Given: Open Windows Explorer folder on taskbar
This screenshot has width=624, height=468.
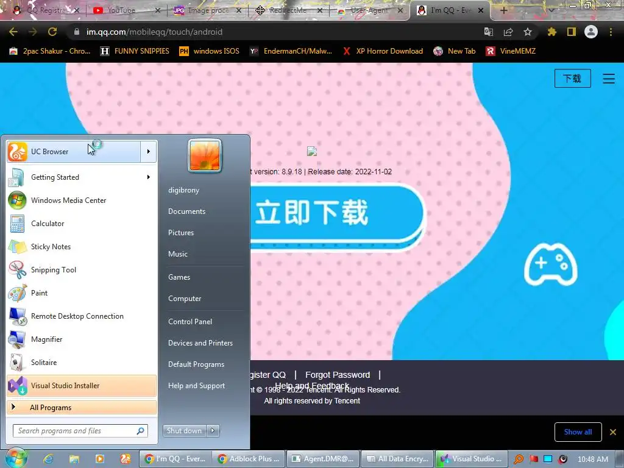Looking at the screenshot, I should tap(74, 459).
